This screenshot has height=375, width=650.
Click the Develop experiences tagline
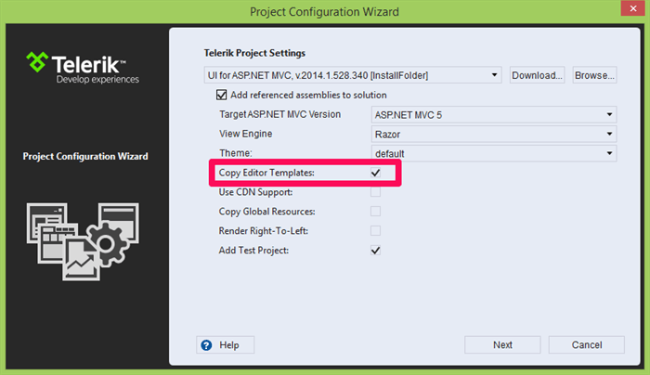pos(97,79)
